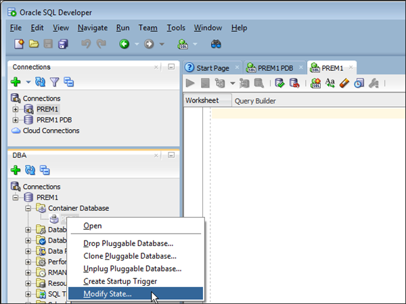Clear worksheet with the eraser icon
The height and width of the screenshot is (304, 406).
pyautogui.click(x=344, y=83)
